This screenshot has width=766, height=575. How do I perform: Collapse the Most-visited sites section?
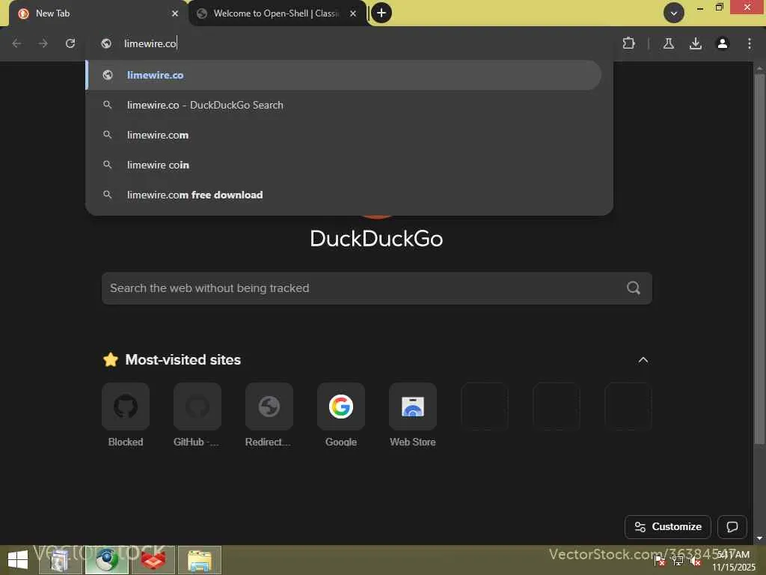[x=643, y=360]
